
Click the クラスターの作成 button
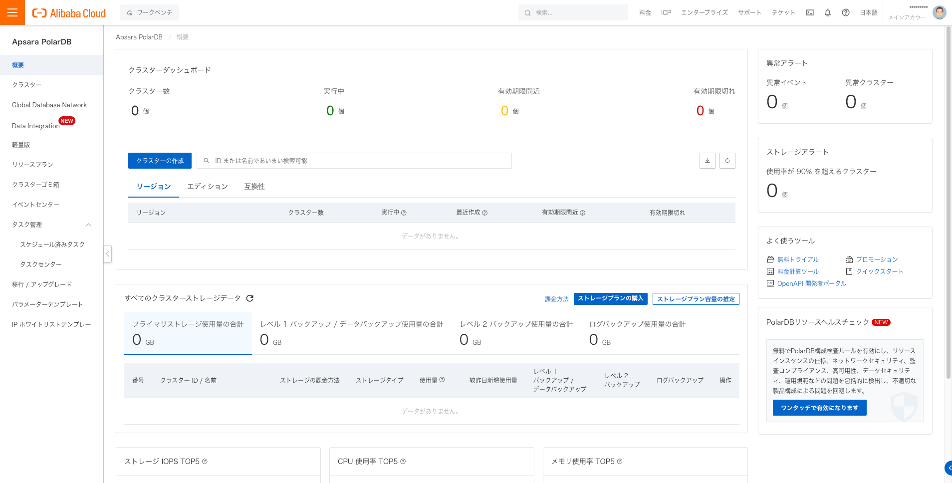point(160,161)
